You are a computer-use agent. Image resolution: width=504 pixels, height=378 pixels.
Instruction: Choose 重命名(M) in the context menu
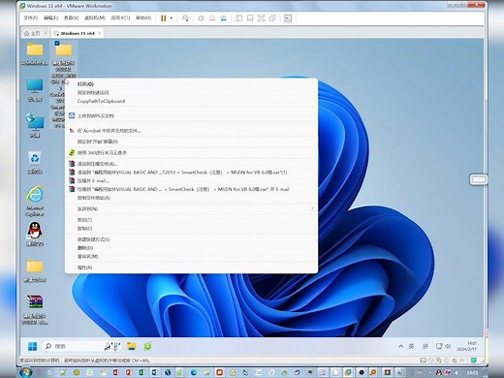(191, 256)
